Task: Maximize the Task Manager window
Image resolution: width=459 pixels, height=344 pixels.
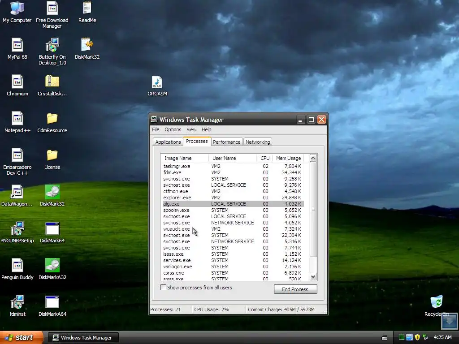Action: tap(311, 119)
